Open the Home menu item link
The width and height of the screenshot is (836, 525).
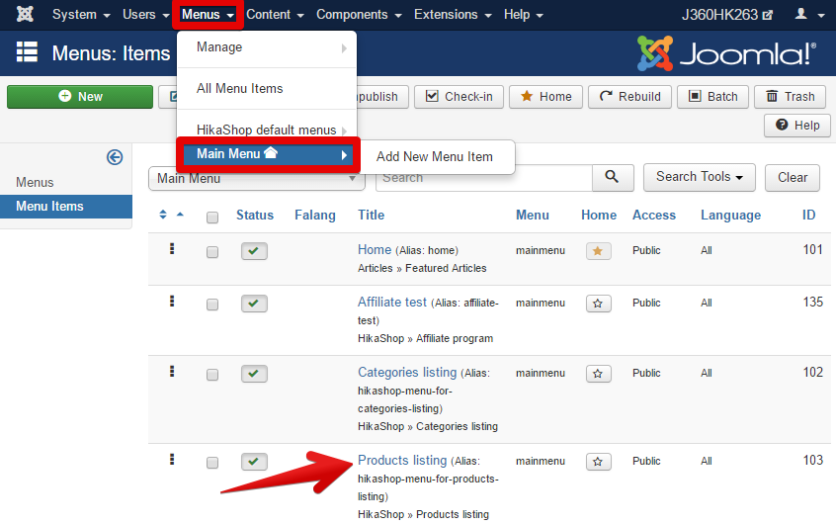375,250
